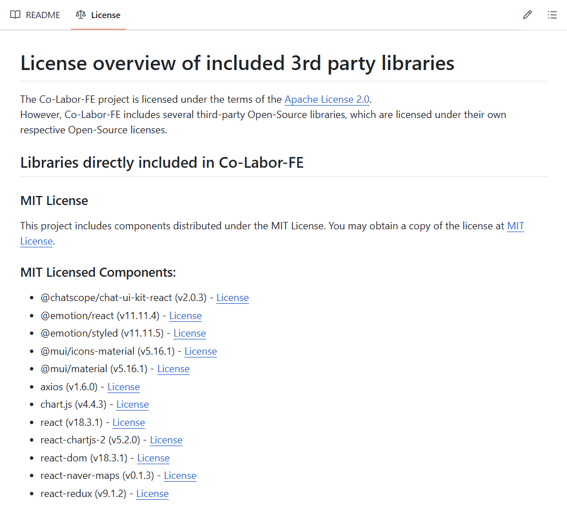
Task: Open License link for react v18.3.1
Action: pos(129,422)
